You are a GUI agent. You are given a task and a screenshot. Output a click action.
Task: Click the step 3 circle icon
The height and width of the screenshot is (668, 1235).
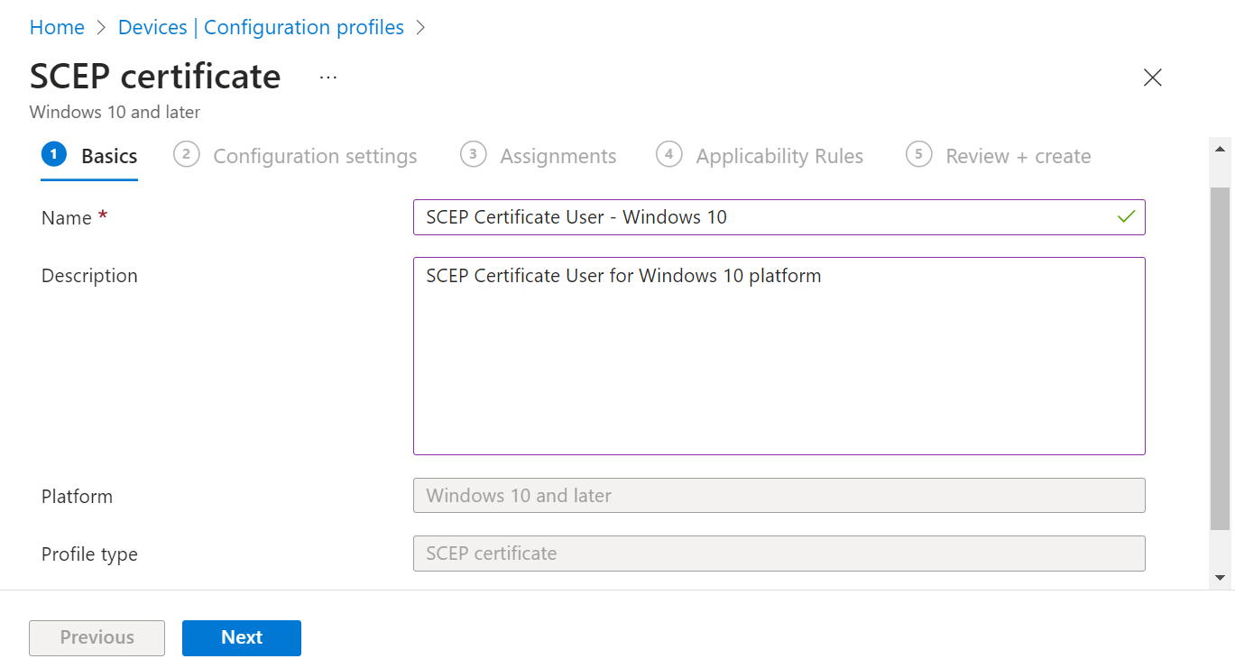coord(473,155)
